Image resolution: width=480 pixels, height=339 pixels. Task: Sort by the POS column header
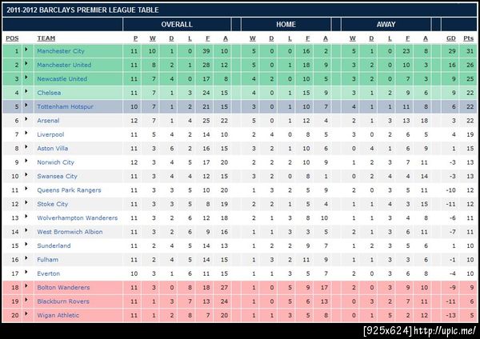pos(12,38)
